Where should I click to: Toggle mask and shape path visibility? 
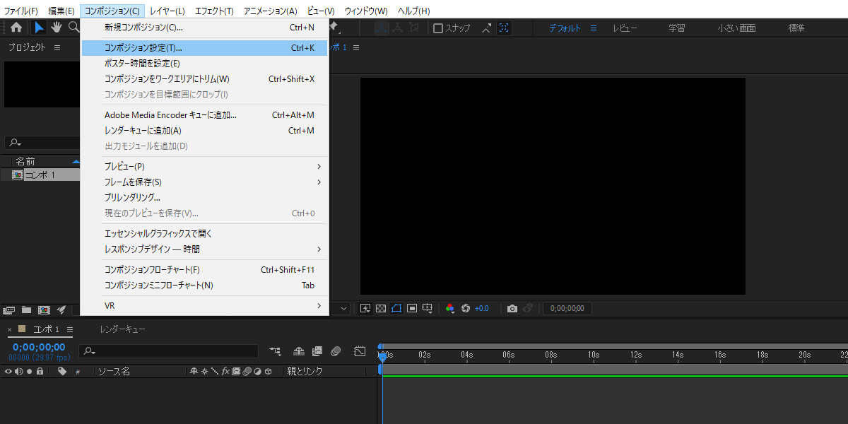[396, 309]
